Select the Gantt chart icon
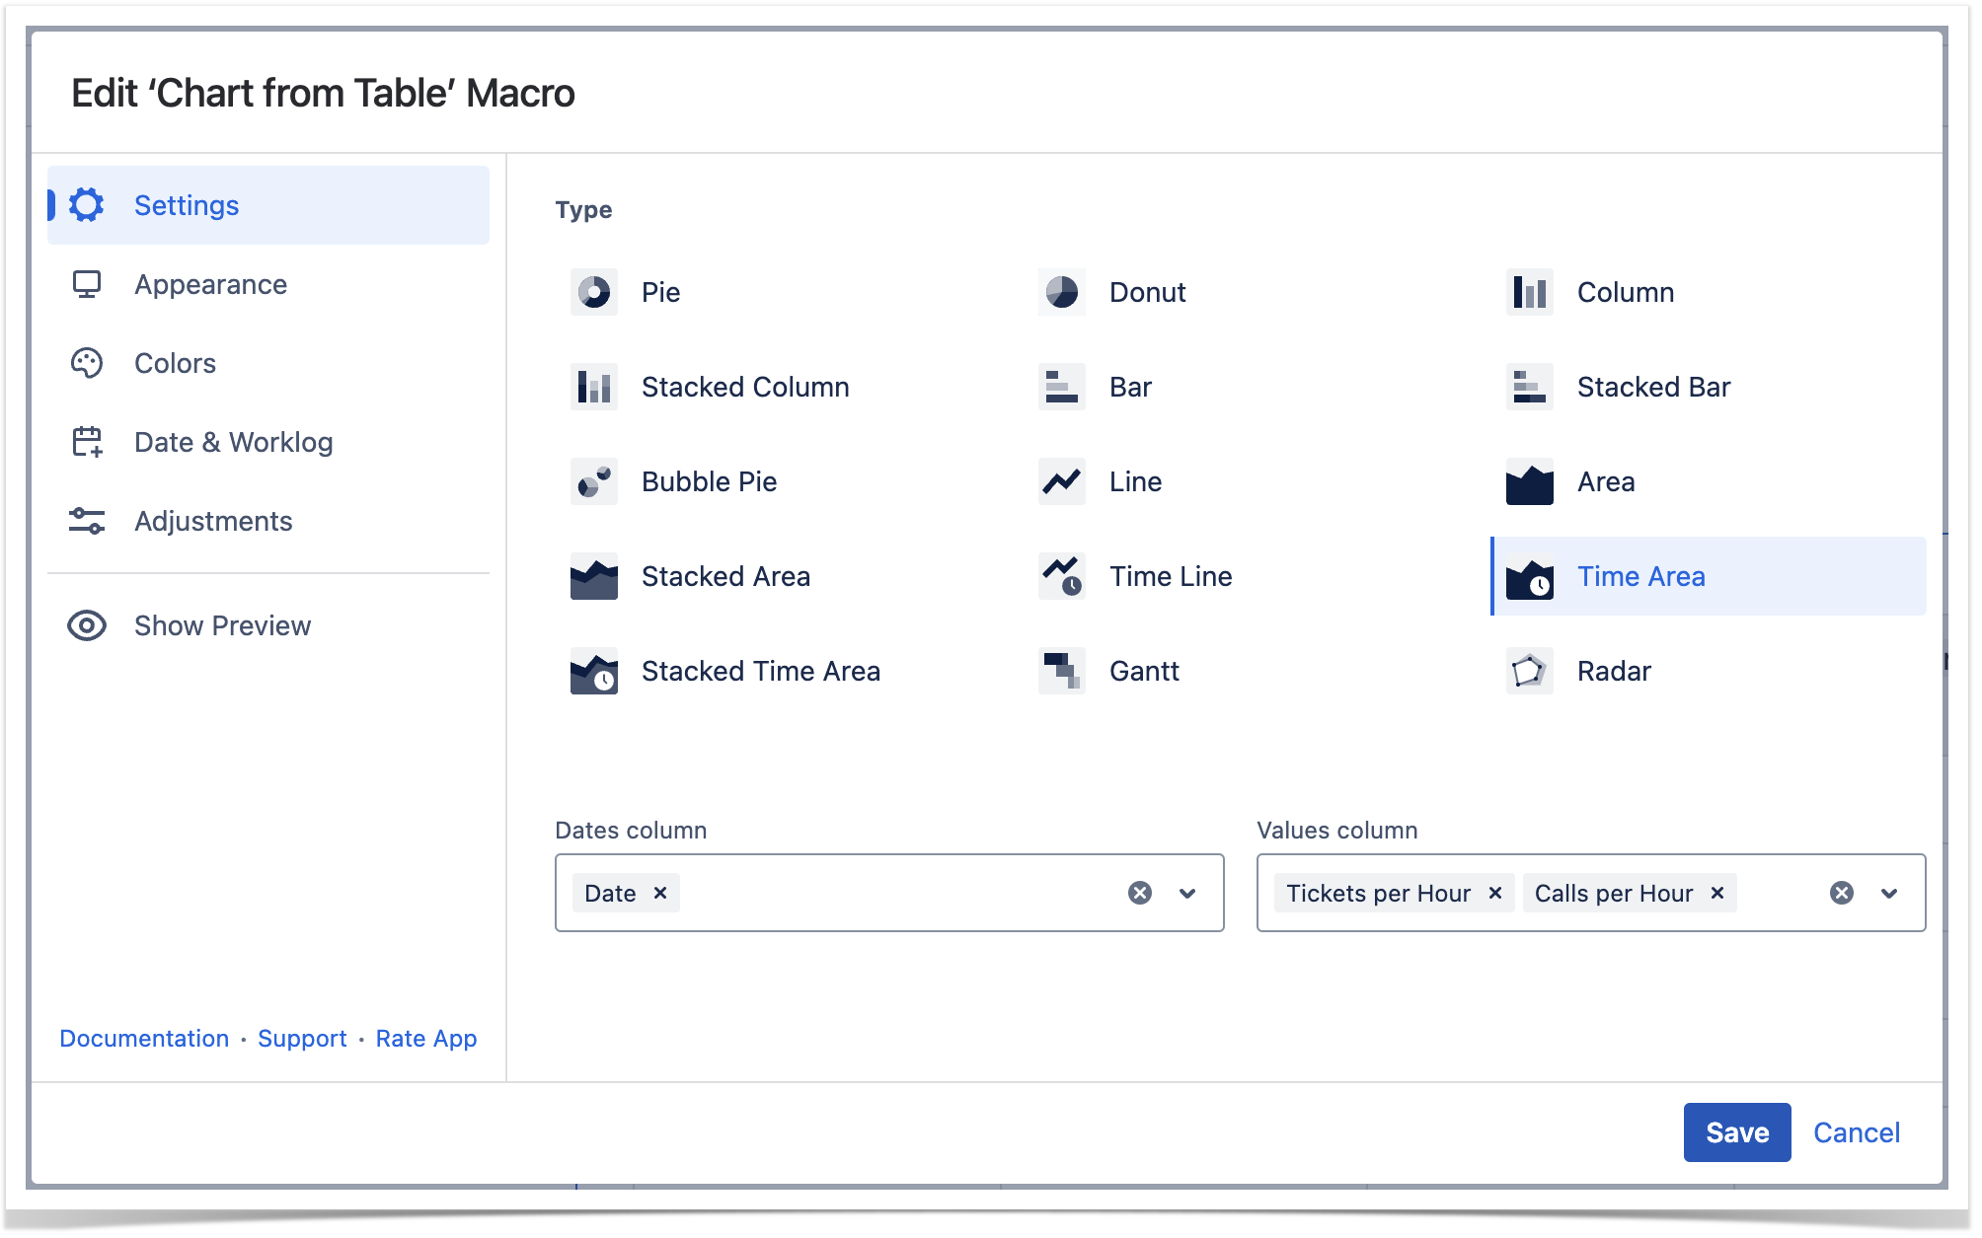1982x1238 pixels. tap(1061, 671)
